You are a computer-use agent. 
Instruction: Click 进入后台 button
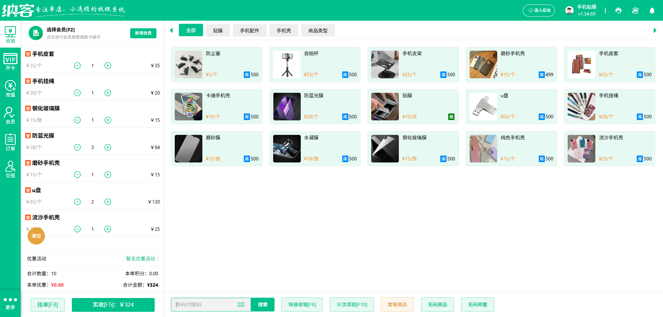coord(539,10)
